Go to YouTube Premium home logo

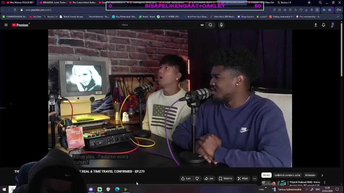click(x=20, y=25)
